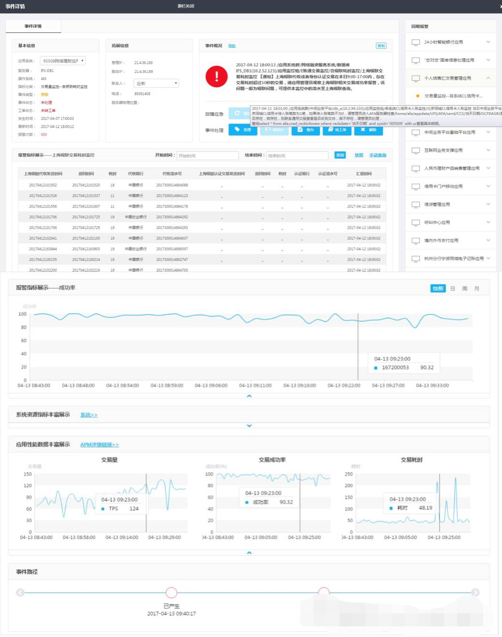Expand the 互联网业务支撑应用 chevron
This screenshot has width=502, height=637.
pos(488,150)
